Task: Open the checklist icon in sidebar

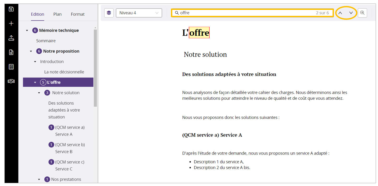Action: [11, 67]
